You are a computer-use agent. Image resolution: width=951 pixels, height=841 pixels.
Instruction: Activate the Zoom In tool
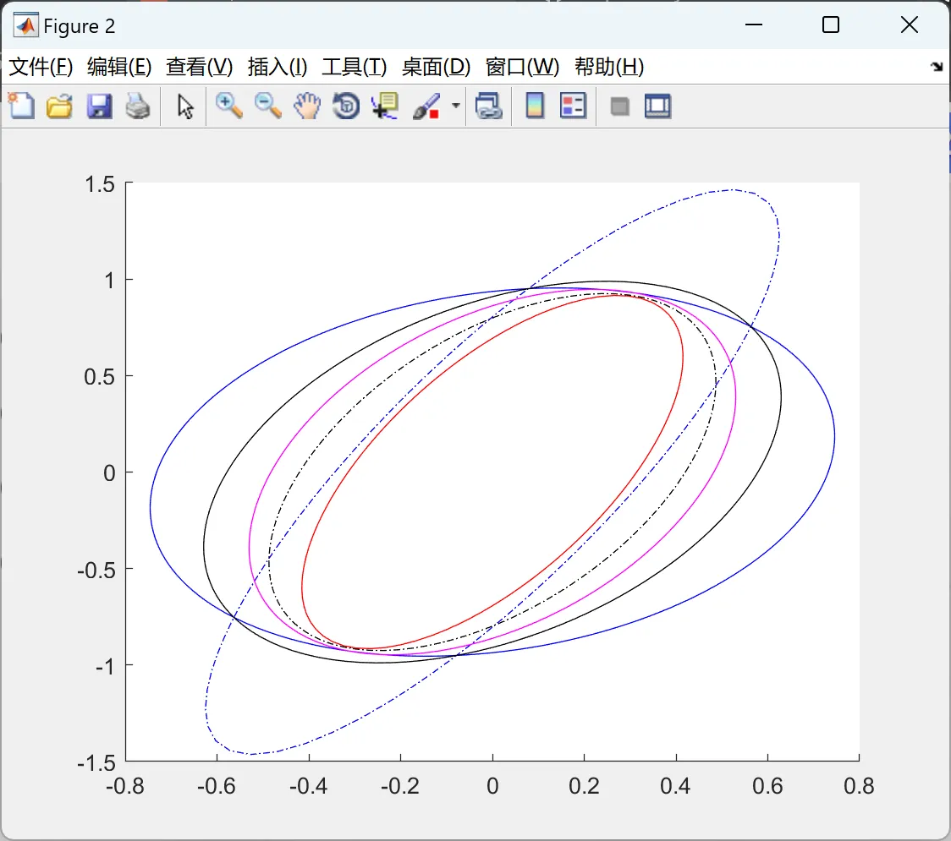tap(228, 106)
